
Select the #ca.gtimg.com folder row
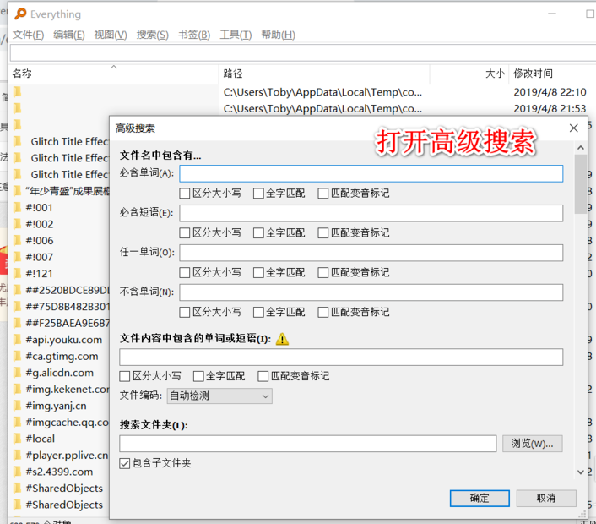(59, 356)
